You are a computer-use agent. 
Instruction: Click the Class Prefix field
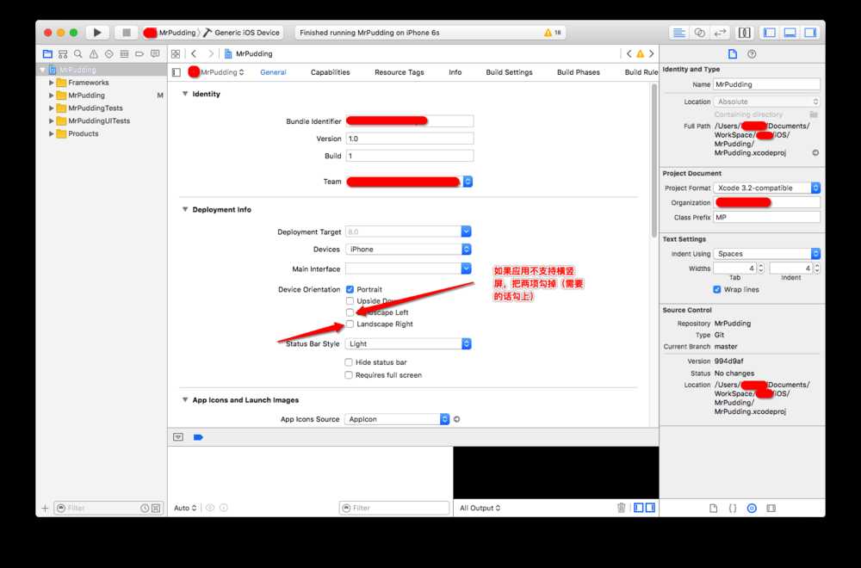[x=766, y=217]
